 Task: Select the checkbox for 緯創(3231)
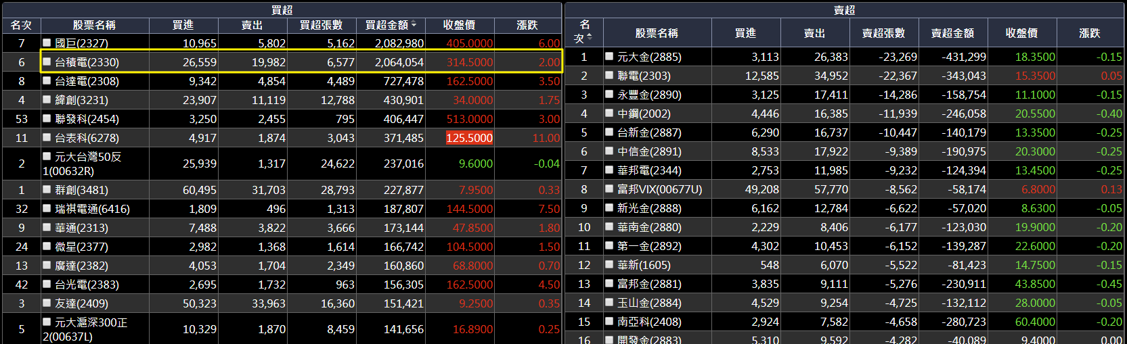(x=47, y=99)
